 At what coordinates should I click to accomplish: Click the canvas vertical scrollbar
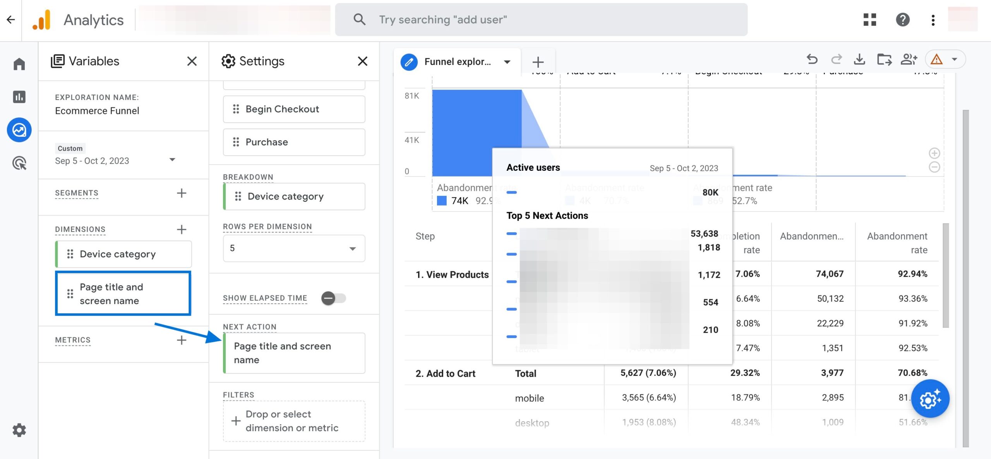coord(965,278)
